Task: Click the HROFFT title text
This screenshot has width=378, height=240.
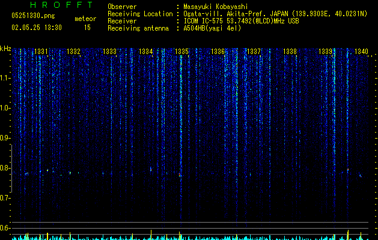Action: 62,5
